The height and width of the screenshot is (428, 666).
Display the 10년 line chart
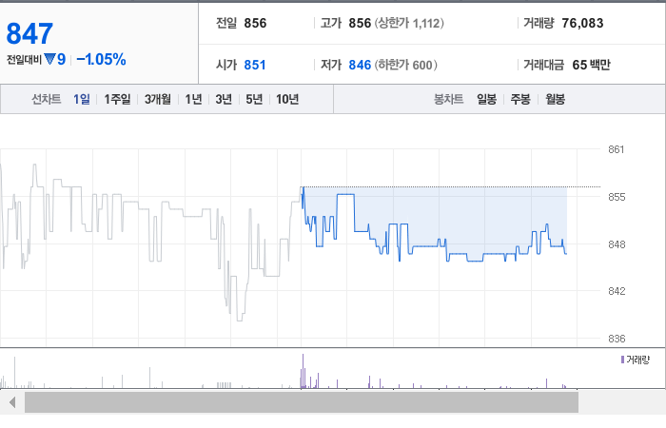click(287, 99)
